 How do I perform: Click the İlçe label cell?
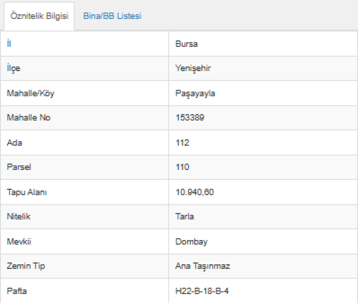(13, 68)
